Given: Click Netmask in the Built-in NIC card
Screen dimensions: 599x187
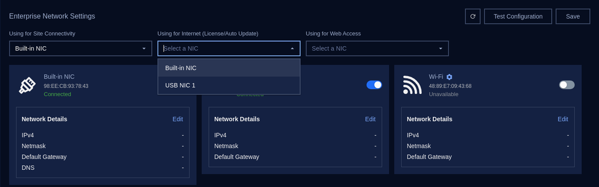Looking at the screenshot, I should click(x=34, y=146).
